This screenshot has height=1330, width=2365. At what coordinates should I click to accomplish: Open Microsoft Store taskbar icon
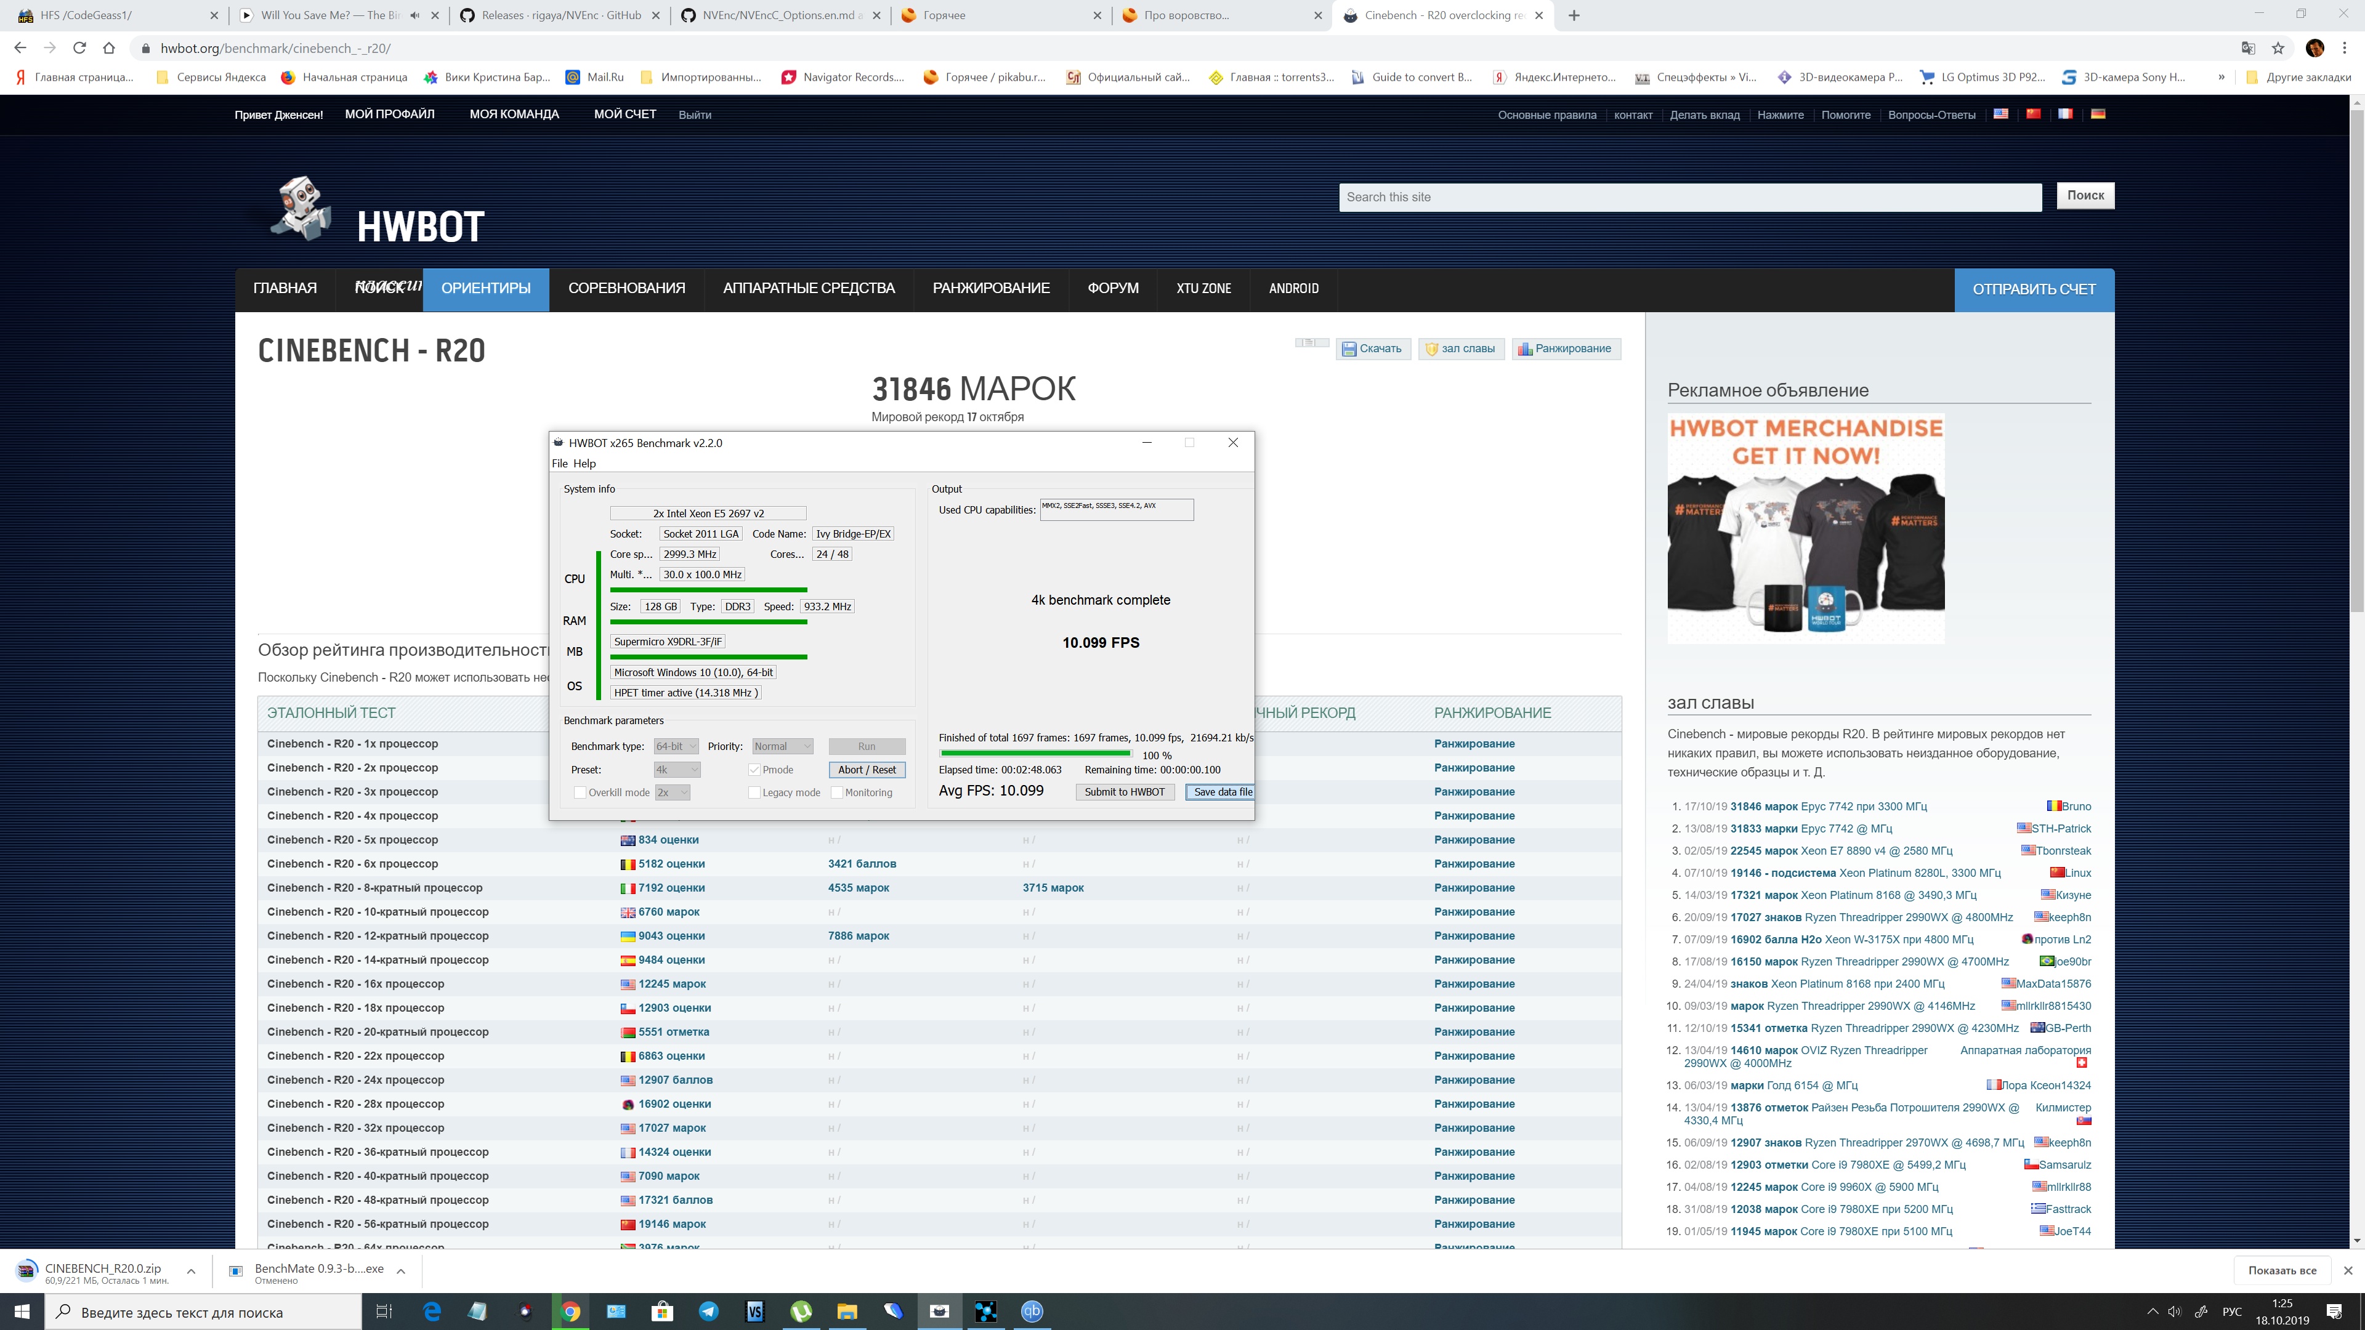click(x=663, y=1311)
